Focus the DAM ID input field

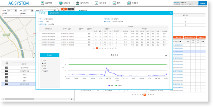pyautogui.click(x=28, y=15)
